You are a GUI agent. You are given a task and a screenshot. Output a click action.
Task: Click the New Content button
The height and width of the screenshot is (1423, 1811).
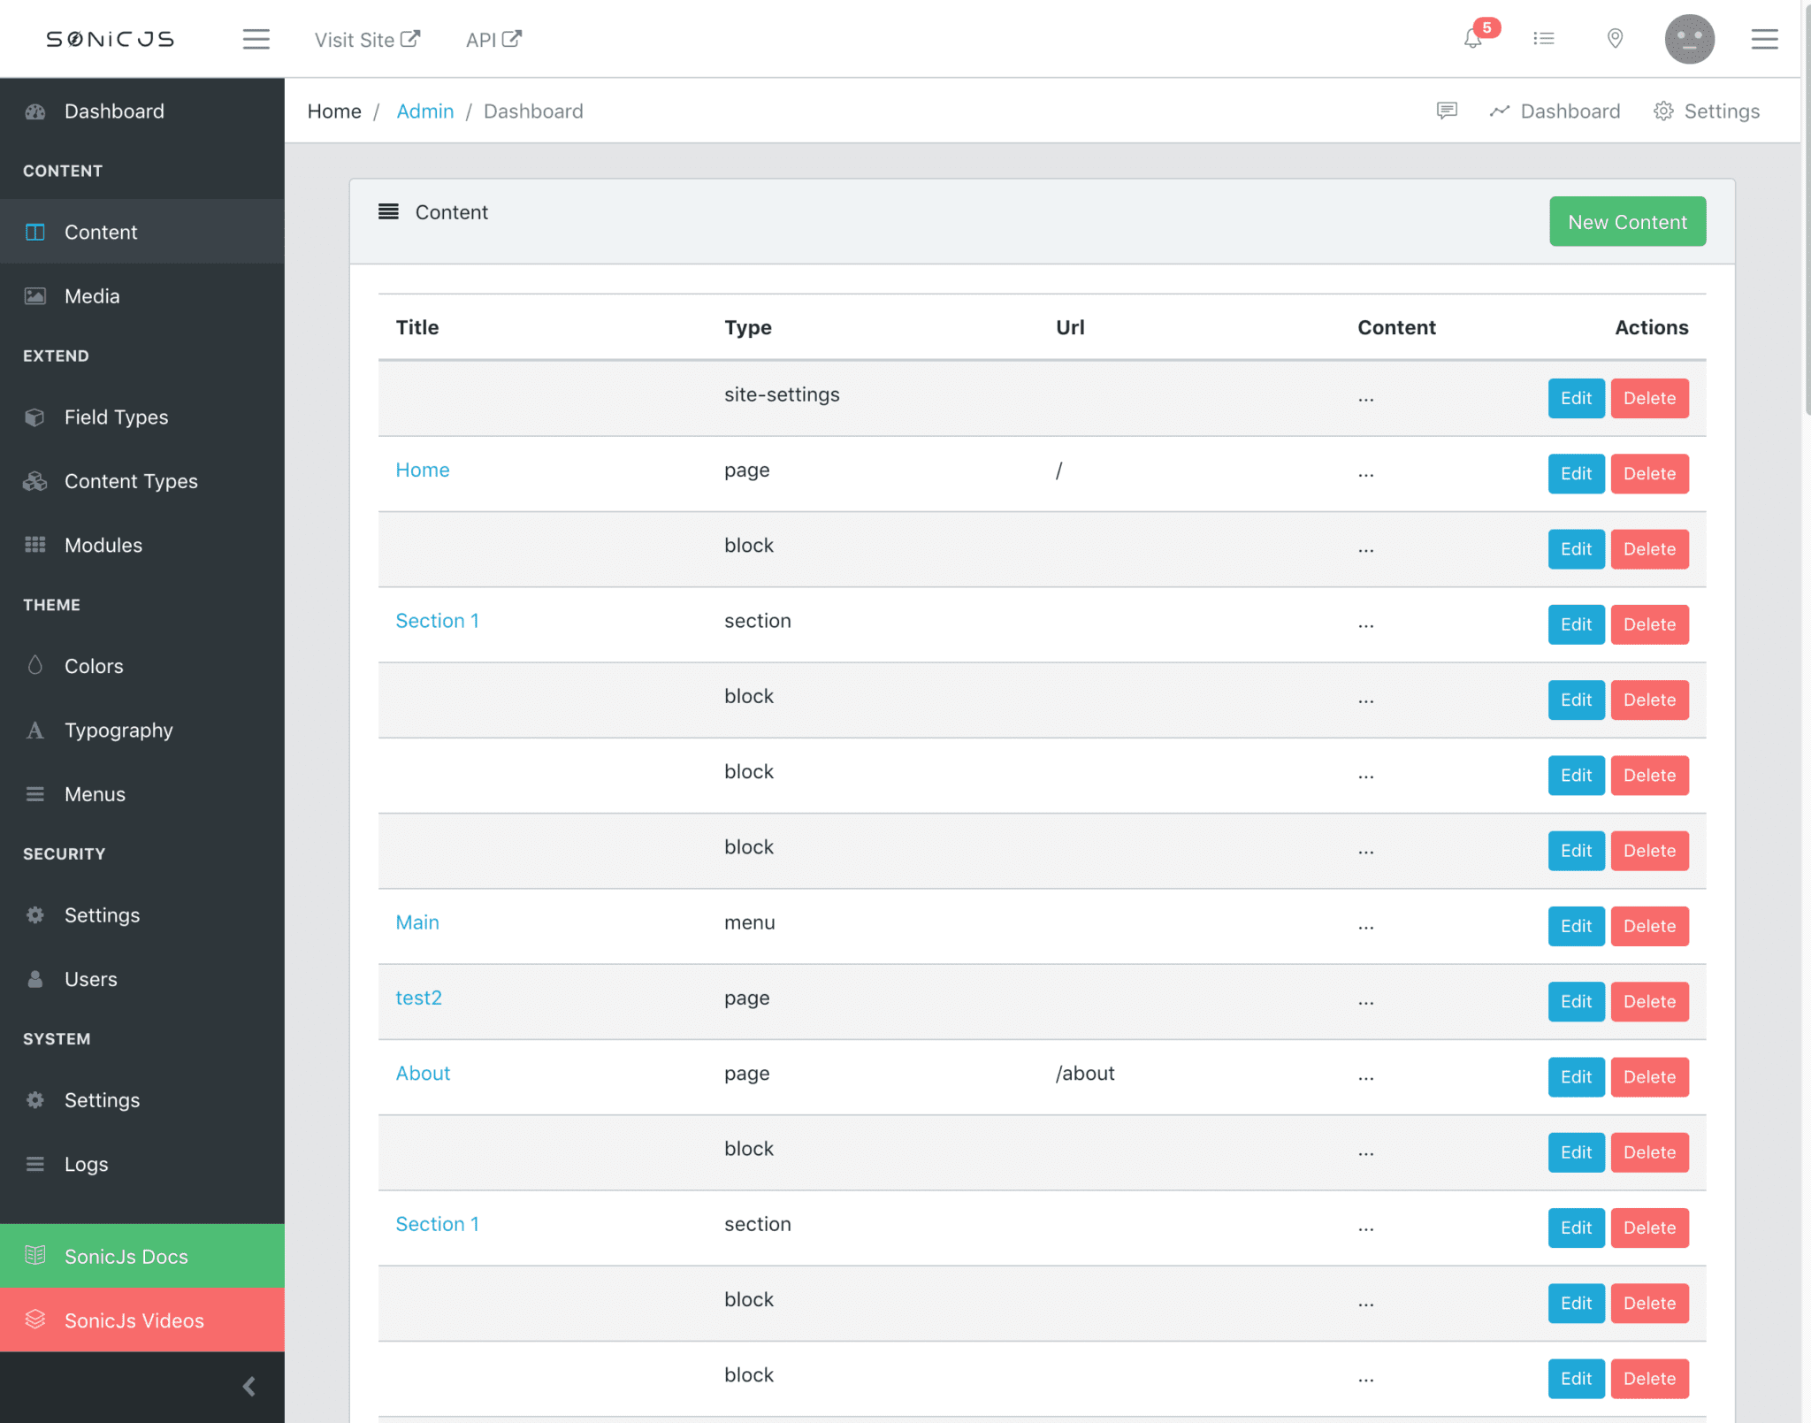click(1627, 222)
